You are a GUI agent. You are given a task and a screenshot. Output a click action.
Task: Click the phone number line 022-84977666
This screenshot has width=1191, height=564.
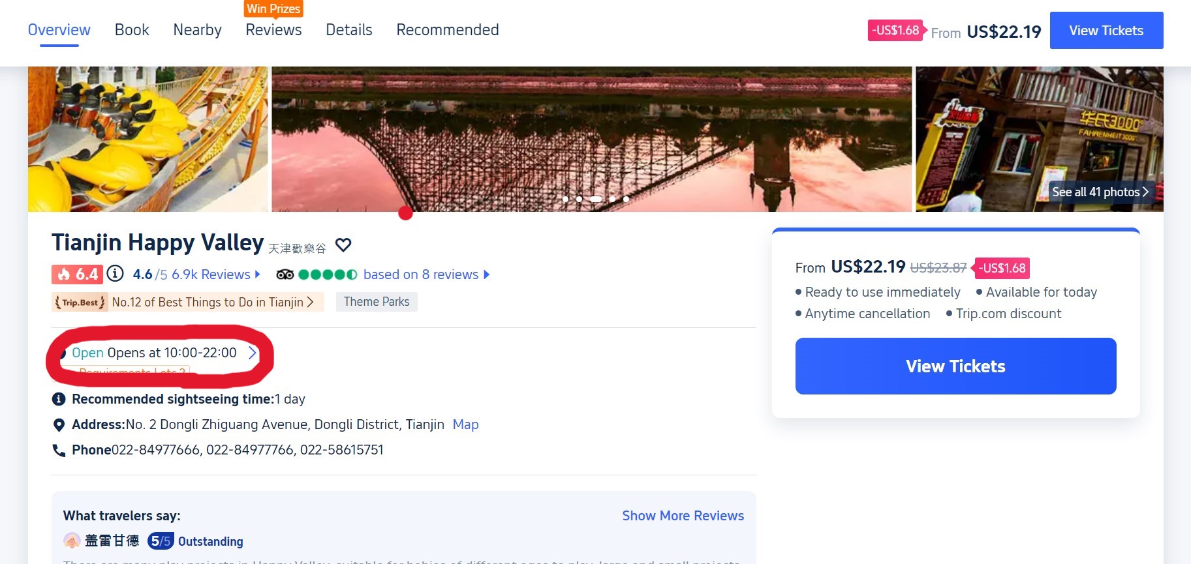click(247, 450)
